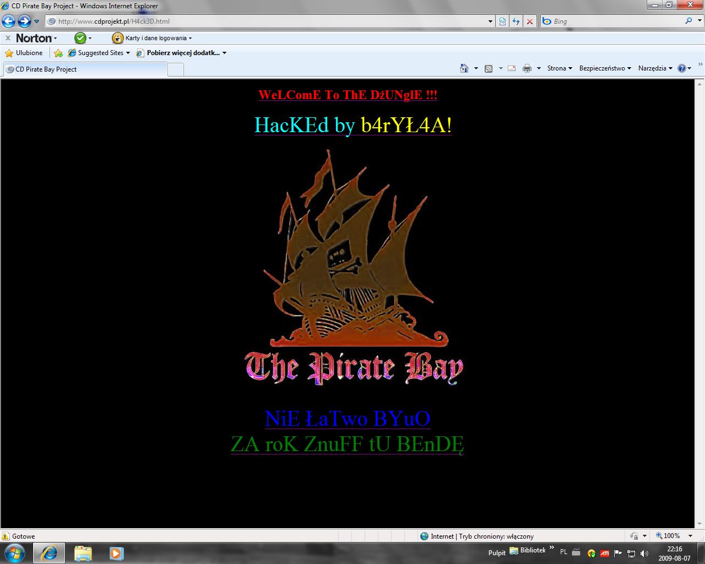705x564 pixels.
Task: Click the Read Mail envelope icon
Action: coord(512,68)
